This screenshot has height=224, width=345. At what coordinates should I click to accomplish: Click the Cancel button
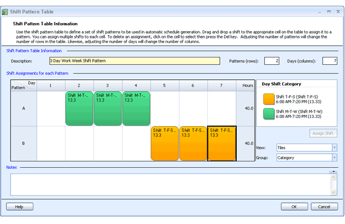coord(324,207)
